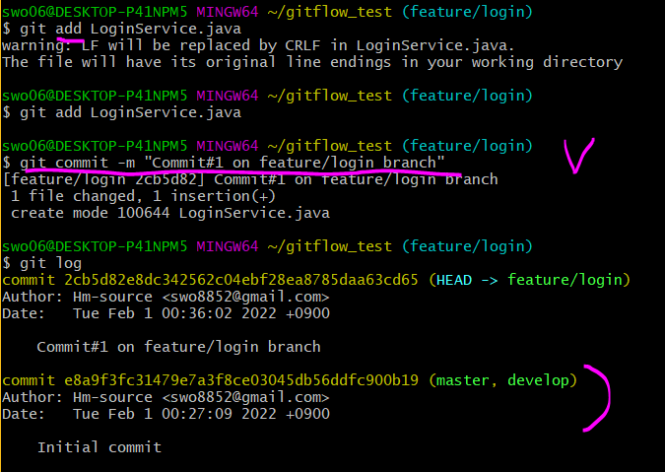Click the Date line showing 00:27:09
The image size is (665, 472).
[166, 414]
